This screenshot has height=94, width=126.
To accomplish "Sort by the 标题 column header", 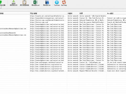I will (81, 14).
